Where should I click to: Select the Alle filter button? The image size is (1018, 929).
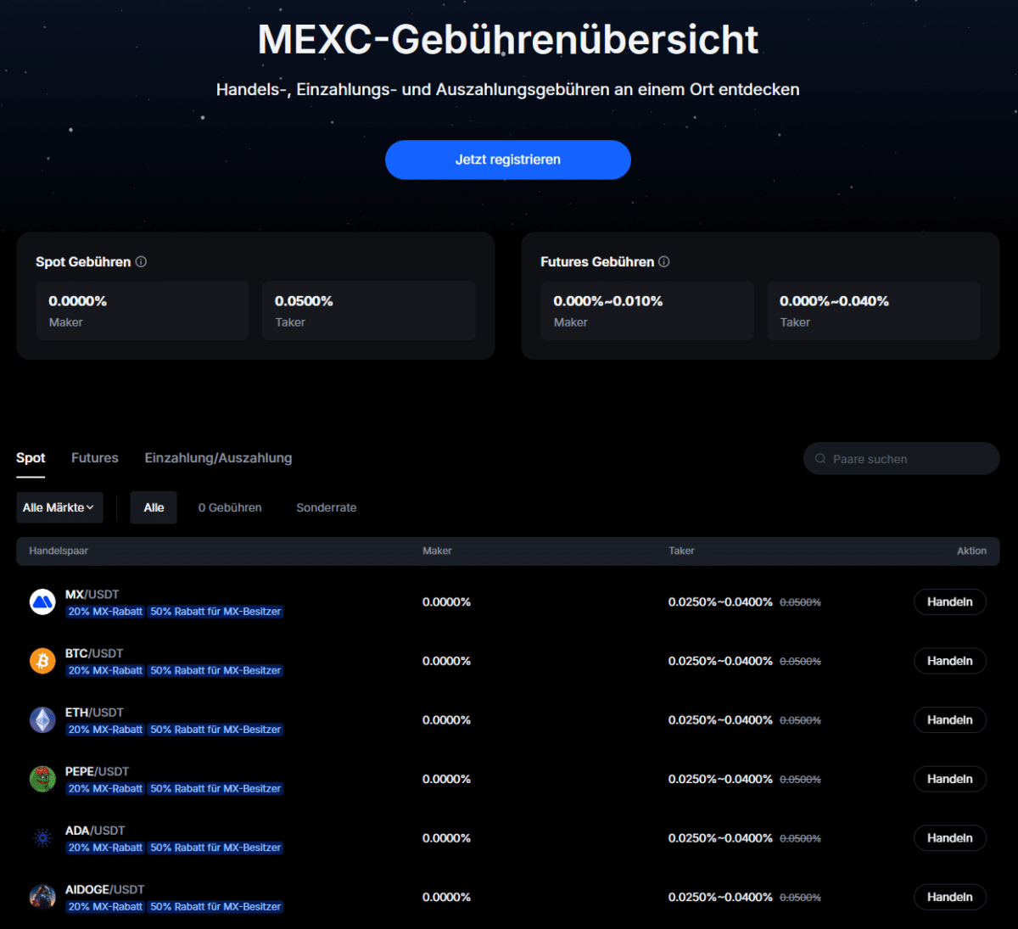(x=154, y=507)
